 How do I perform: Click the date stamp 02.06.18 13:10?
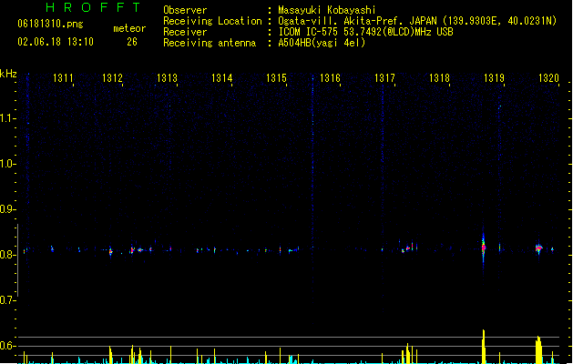56,42
